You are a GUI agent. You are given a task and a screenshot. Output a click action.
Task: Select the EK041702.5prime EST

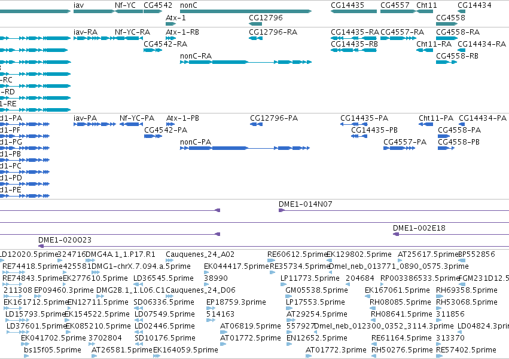click(x=24, y=344)
